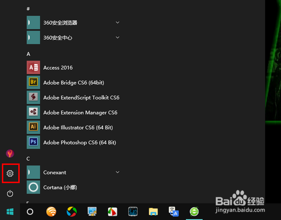This screenshot has width=281, height=220.
Task: Click the Extension Manager icon
Action: coord(33,112)
